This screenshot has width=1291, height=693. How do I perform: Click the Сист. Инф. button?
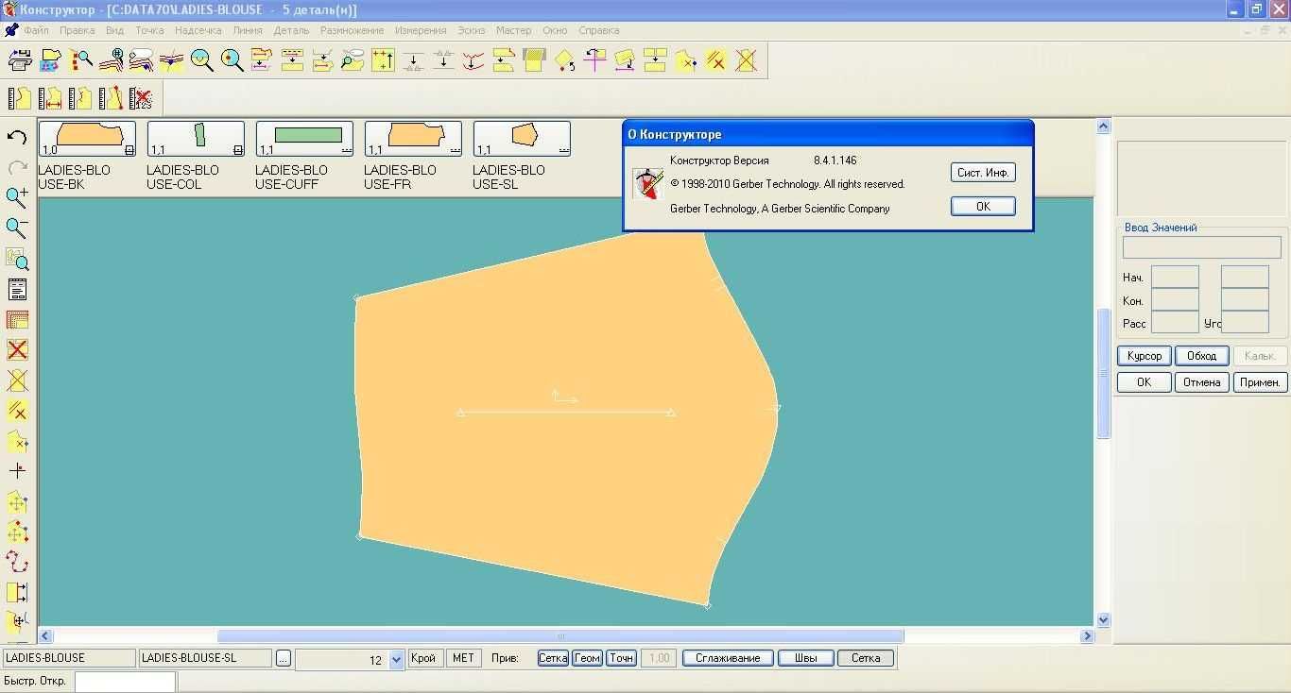click(x=983, y=173)
